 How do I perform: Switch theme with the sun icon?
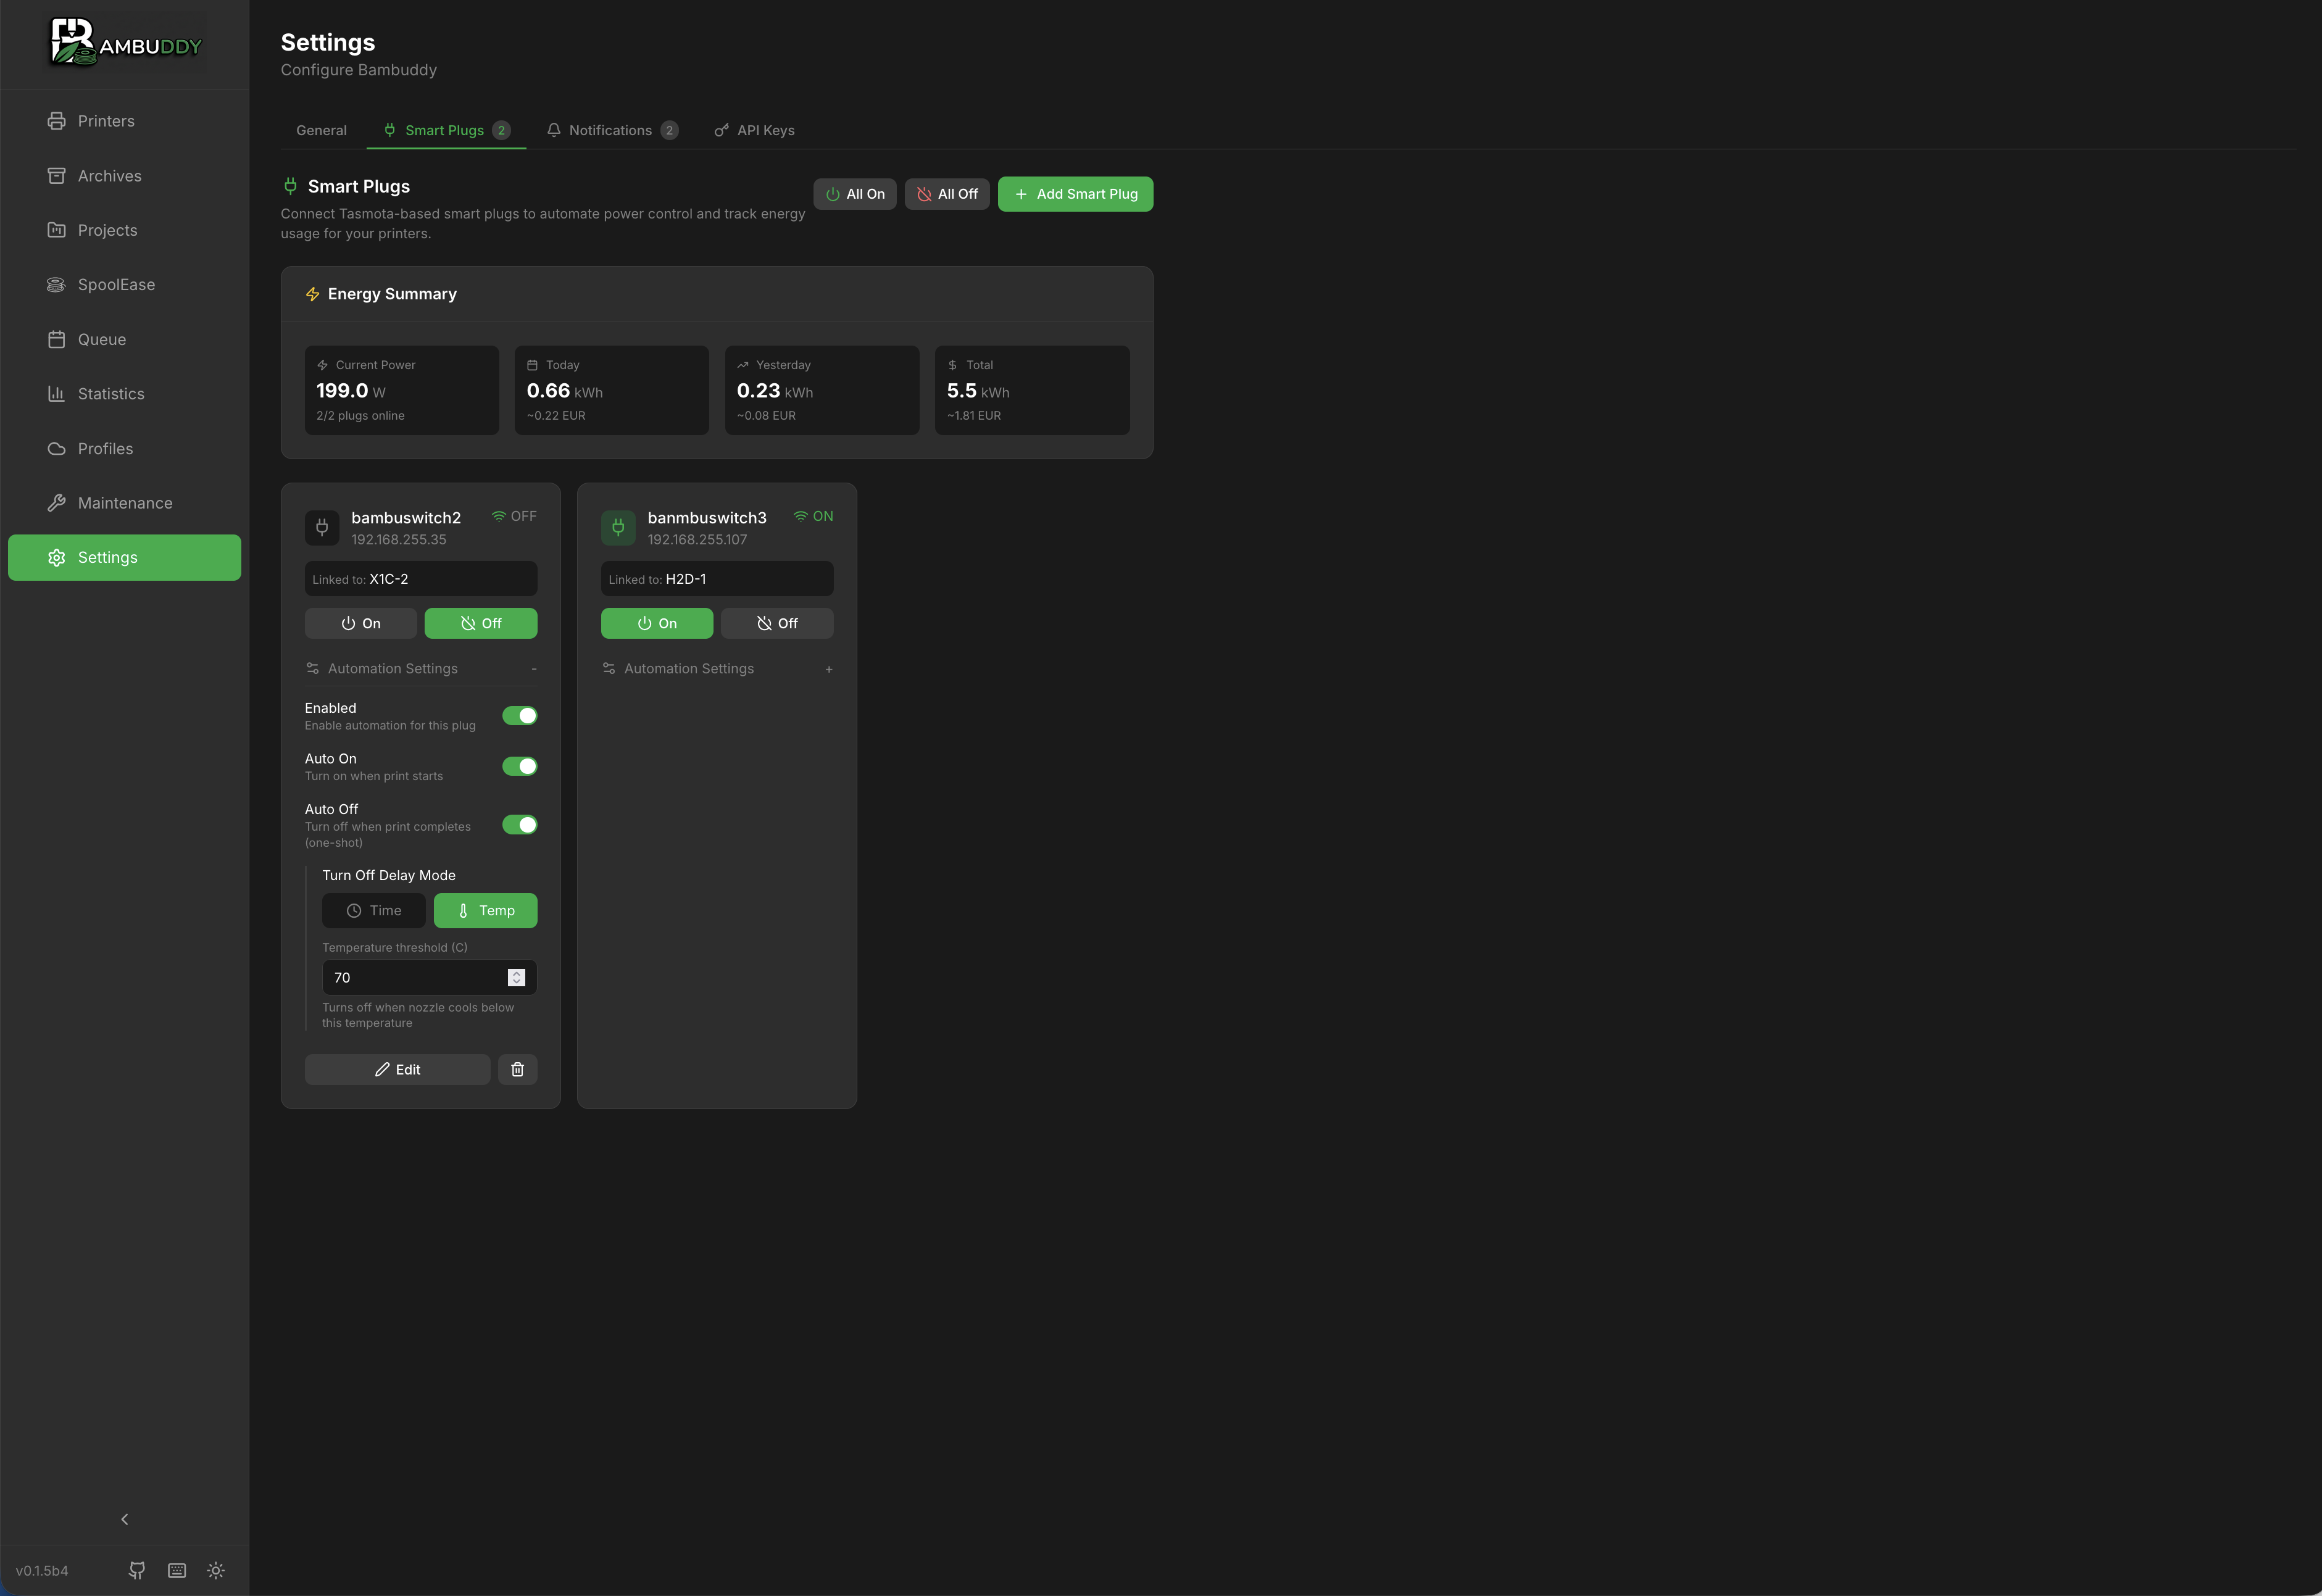216,1570
